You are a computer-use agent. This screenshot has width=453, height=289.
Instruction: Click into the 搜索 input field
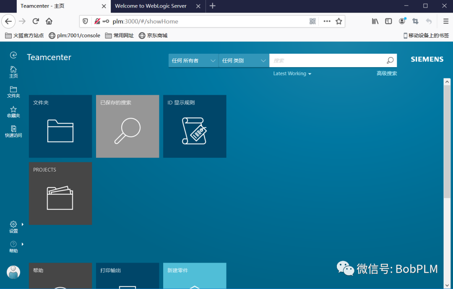(326, 60)
